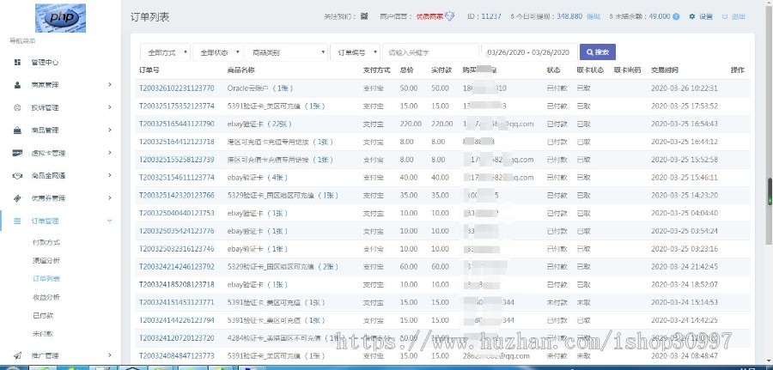Open order T200325175352123774
Screen dimensions: 773x370
coord(176,106)
